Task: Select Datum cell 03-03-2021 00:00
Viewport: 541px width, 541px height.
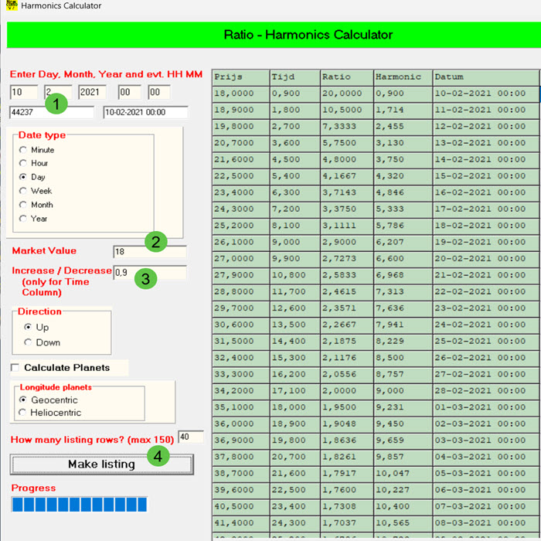Action: point(486,441)
